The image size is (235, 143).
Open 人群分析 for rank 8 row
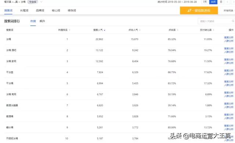pos(229,118)
